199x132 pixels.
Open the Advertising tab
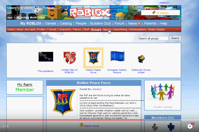(x=120, y=29)
